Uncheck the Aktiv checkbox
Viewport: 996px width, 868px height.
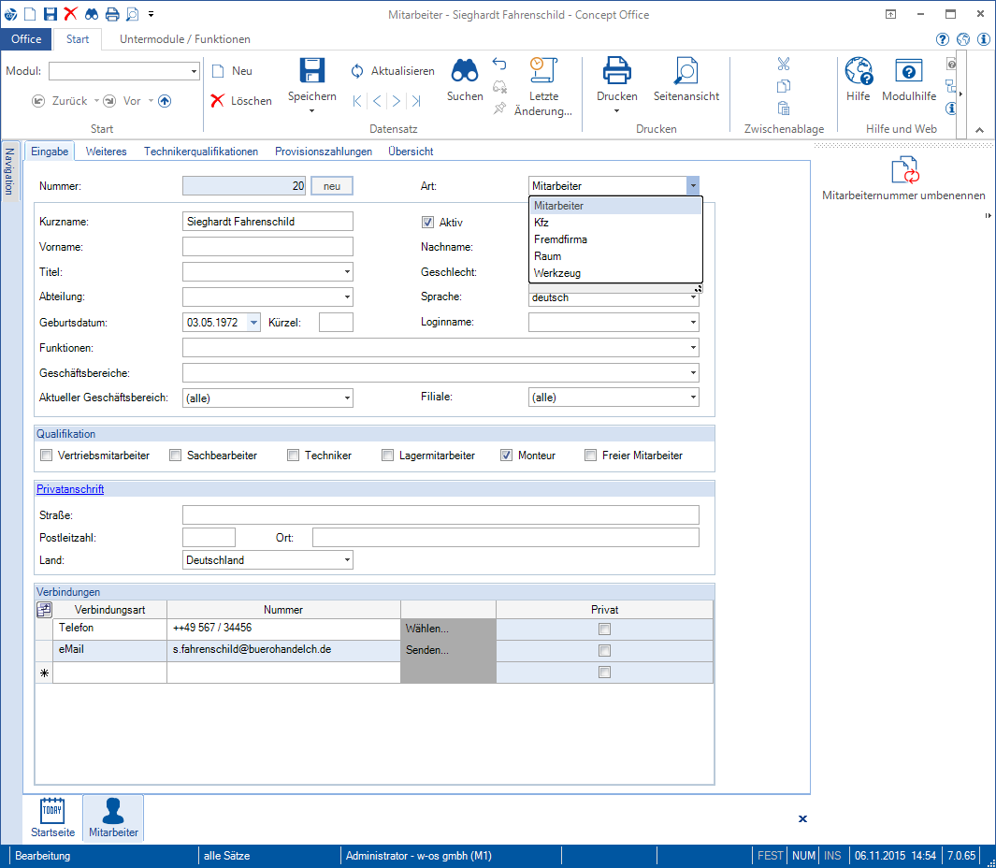click(x=428, y=223)
